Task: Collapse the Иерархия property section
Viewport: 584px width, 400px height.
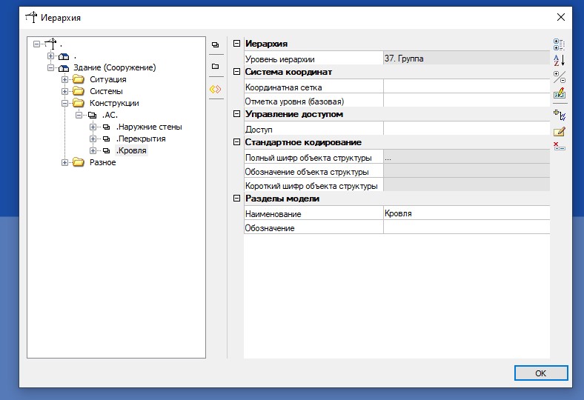Action: [x=237, y=44]
